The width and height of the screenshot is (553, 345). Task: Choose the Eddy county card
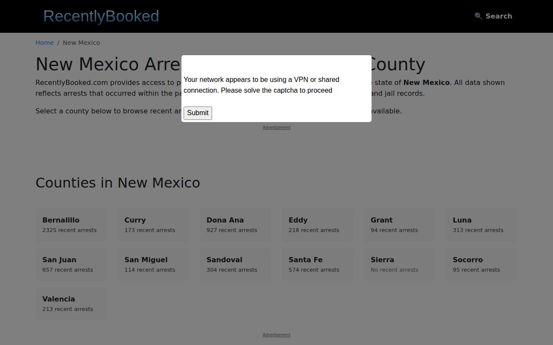[x=318, y=225]
